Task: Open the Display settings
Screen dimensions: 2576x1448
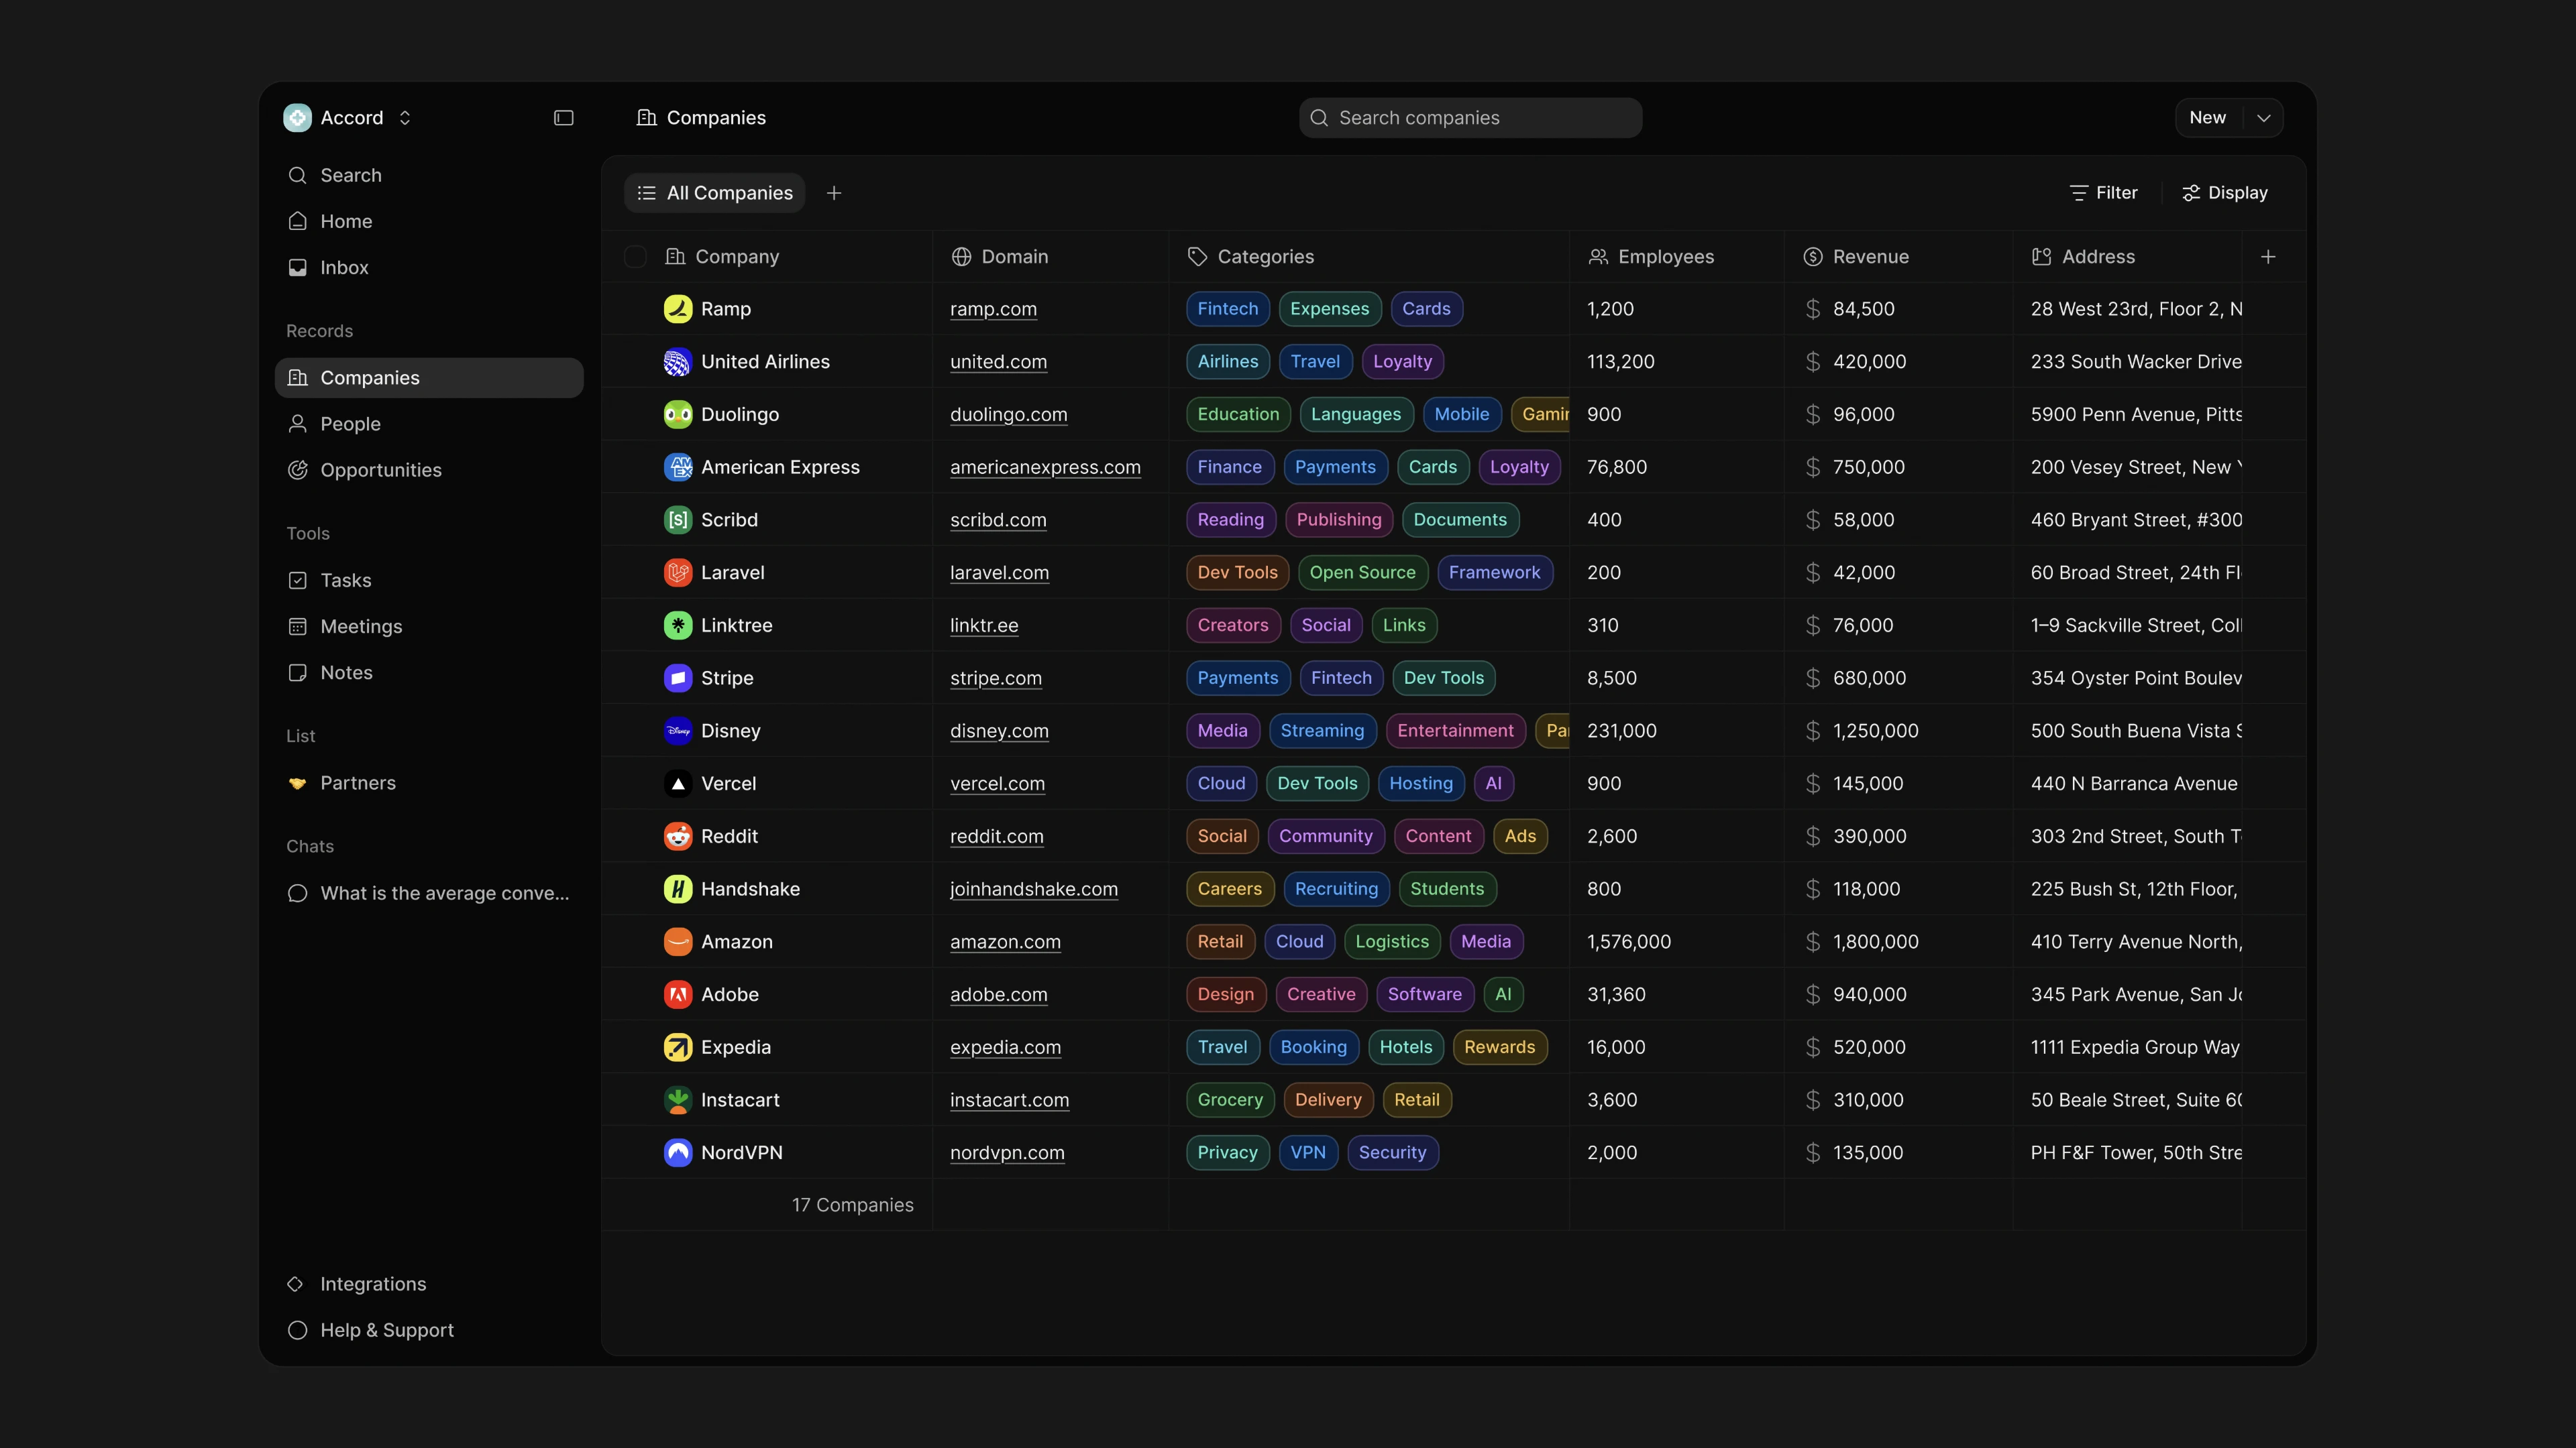Action: pyautogui.click(x=2225, y=193)
